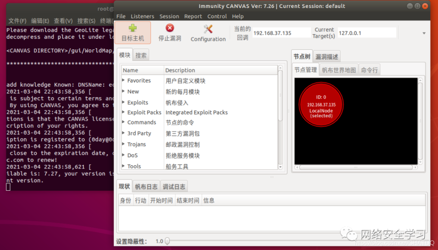
Task: Click the Name column header
Action: coord(143,70)
